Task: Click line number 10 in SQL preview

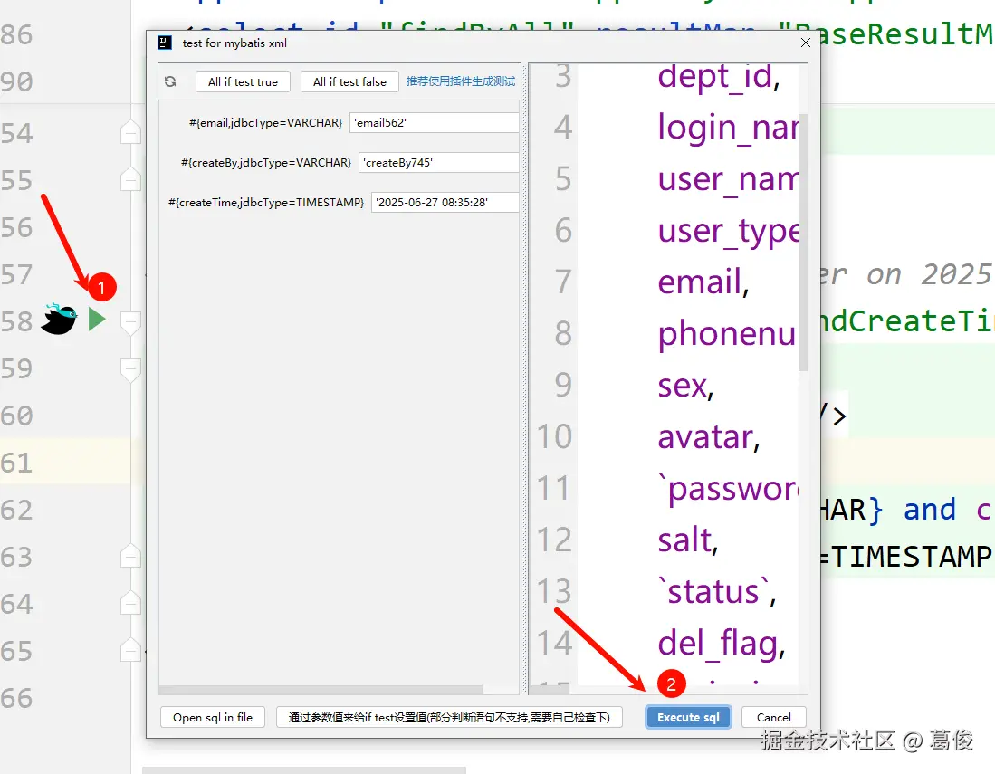Action: [552, 436]
